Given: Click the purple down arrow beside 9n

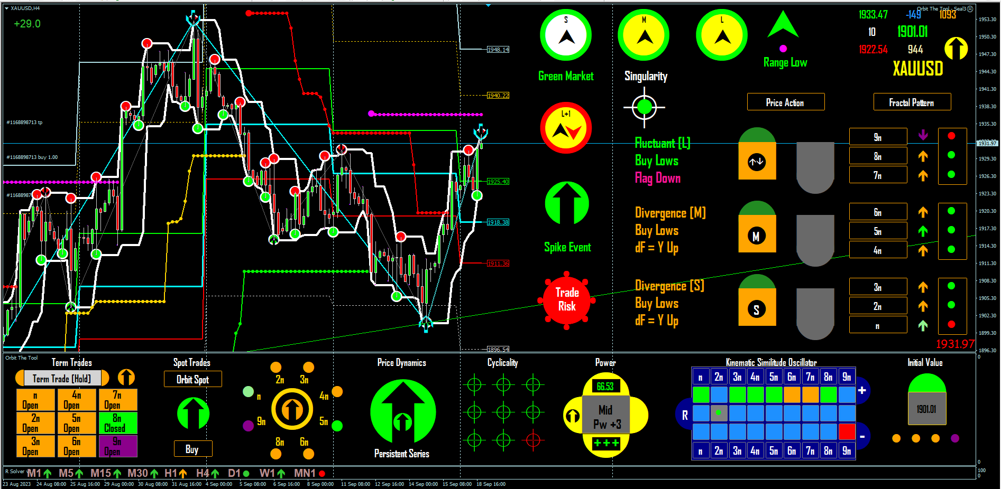Looking at the screenshot, I should pos(923,135).
